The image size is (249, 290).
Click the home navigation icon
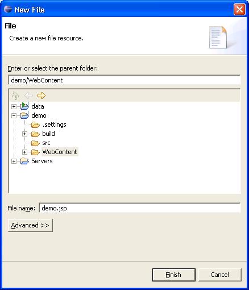[15, 96]
